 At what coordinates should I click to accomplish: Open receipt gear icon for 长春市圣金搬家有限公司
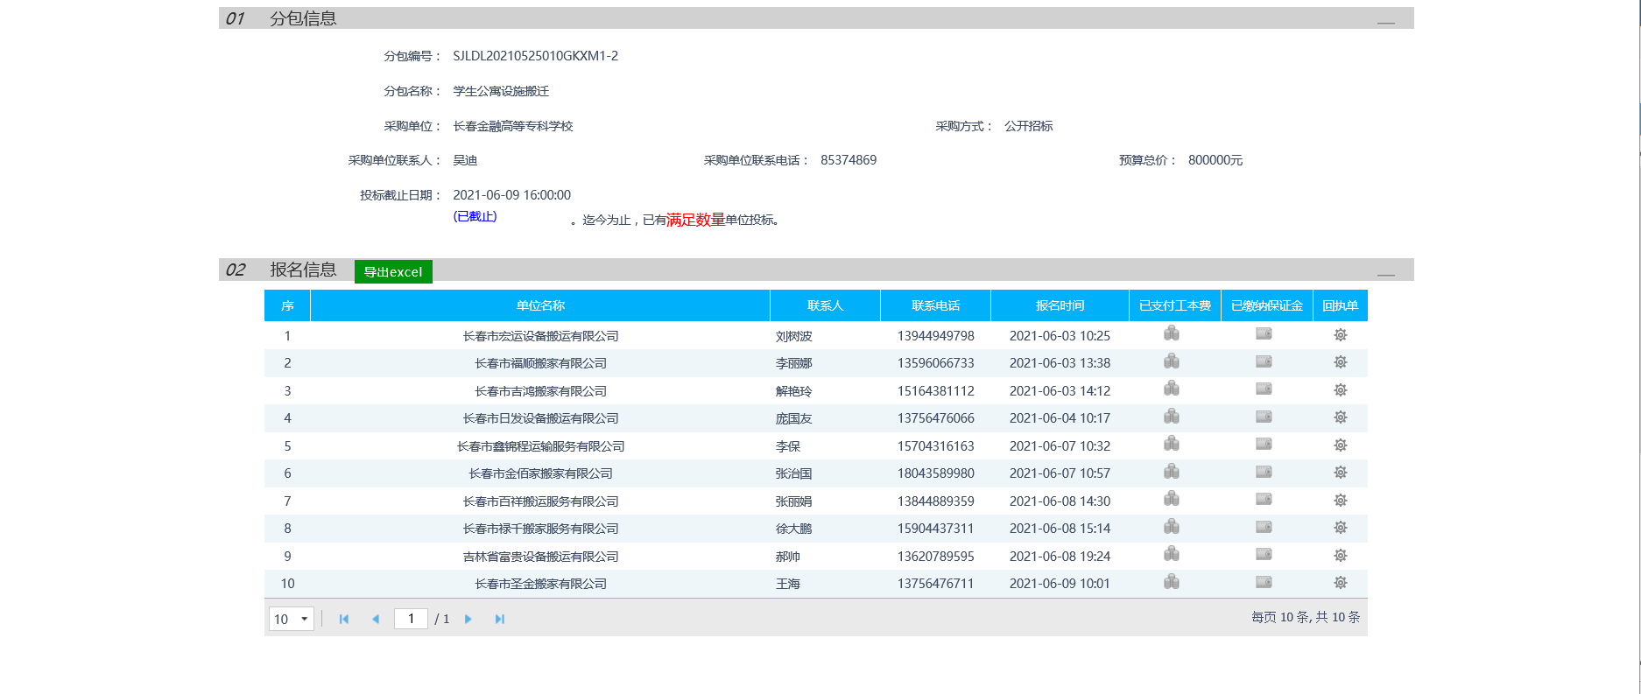coord(1340,583)
